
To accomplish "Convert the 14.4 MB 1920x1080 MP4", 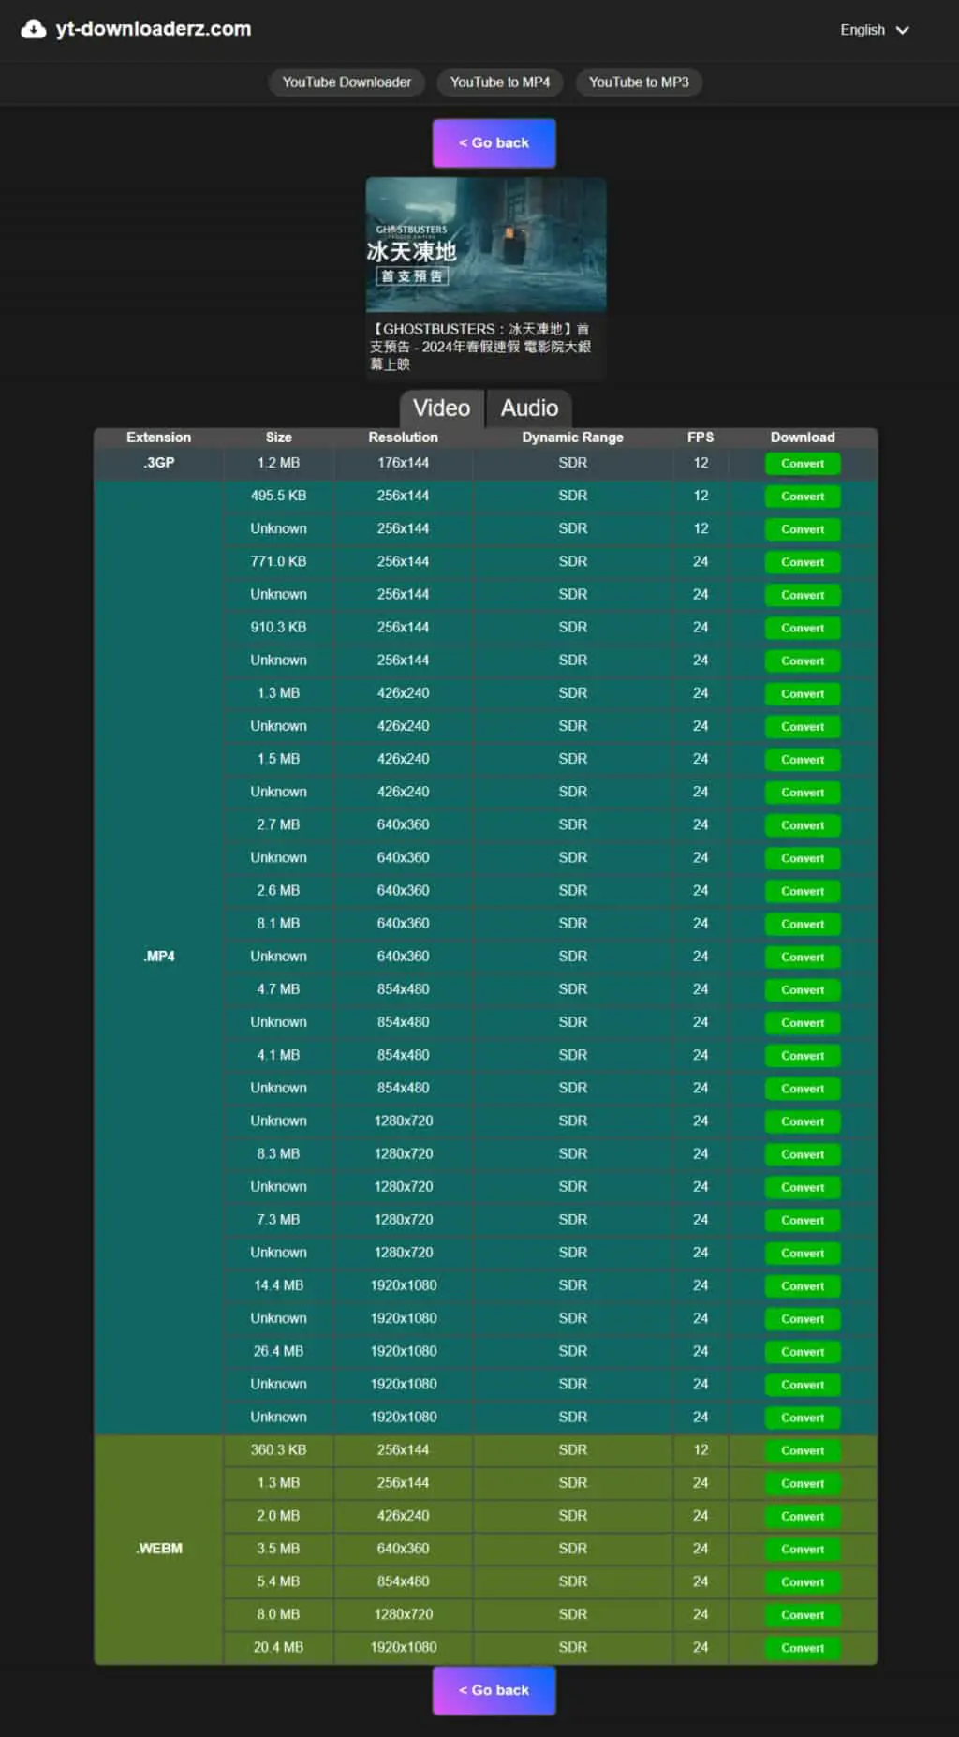I will click(x=803, y=1286).
